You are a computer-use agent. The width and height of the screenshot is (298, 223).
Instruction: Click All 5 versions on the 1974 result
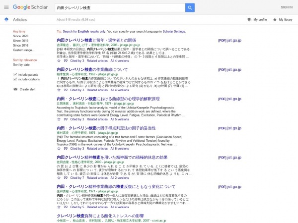120,119
